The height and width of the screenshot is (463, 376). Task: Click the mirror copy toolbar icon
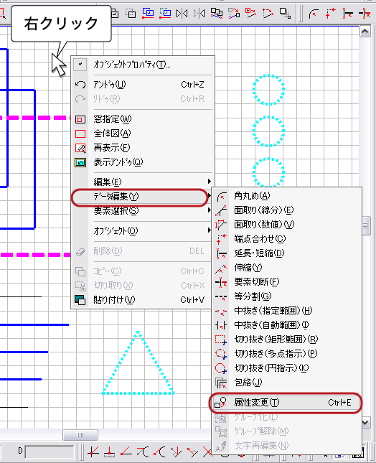pyautogui.click(x=182, y=14)
